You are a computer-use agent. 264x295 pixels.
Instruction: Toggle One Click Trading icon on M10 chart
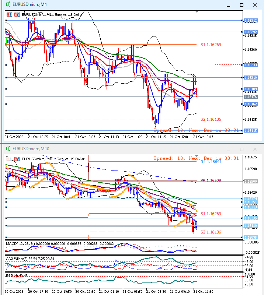click(9, 159)
